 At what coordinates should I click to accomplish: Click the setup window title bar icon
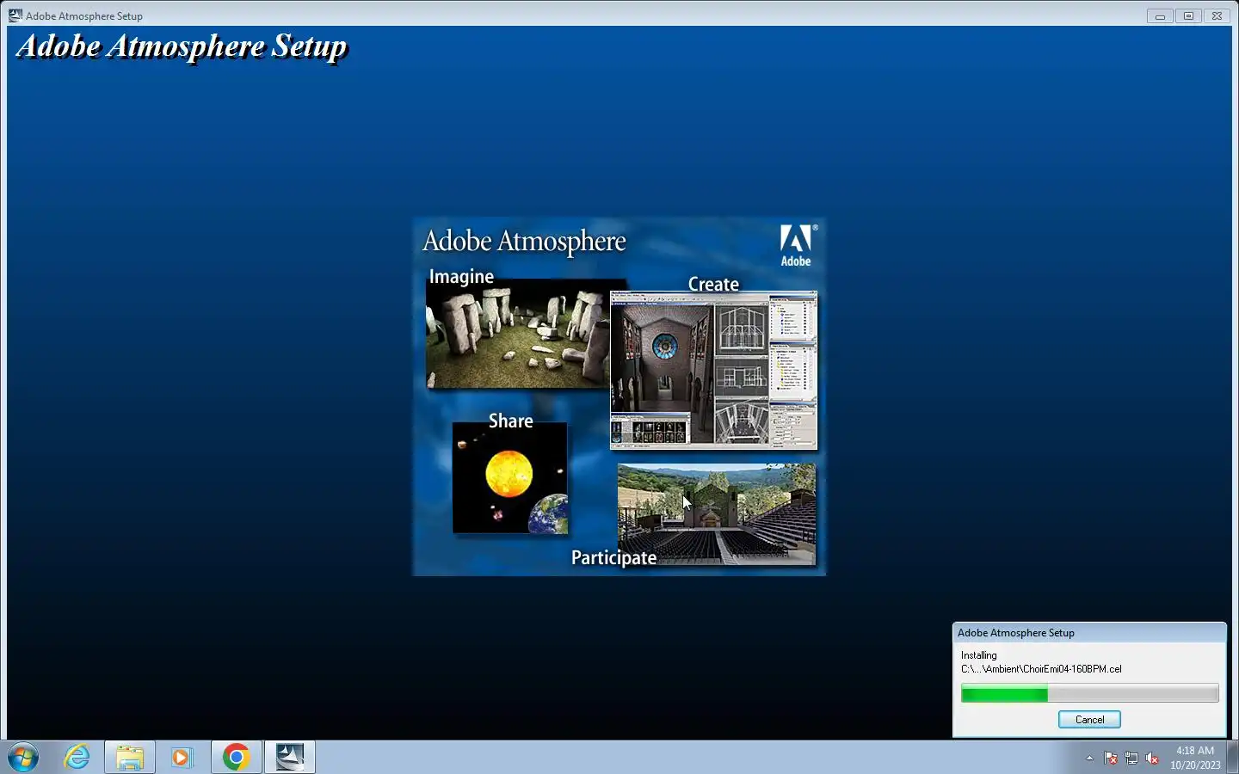[15, 15]
